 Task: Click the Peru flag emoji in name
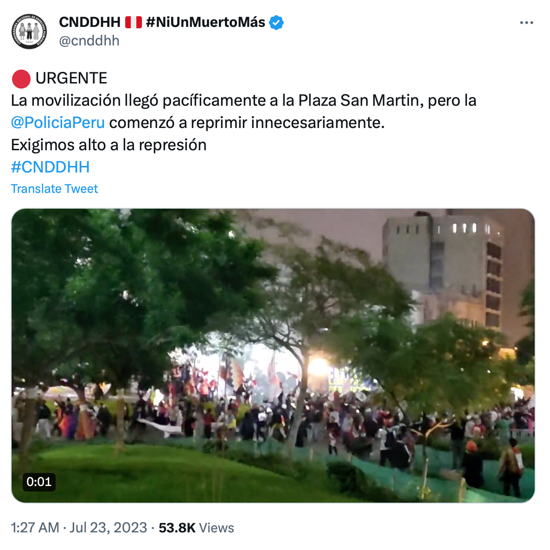click(x=133, y=22)
